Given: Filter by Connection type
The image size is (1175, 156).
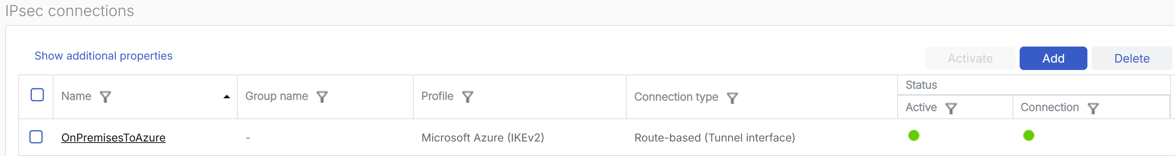Looking at the screenshot, I should (732, 98).
